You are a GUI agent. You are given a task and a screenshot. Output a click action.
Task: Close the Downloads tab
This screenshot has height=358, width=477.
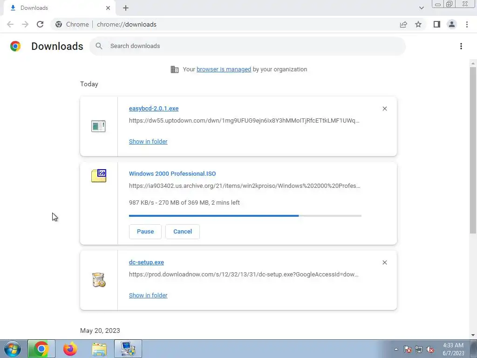(108, 8)
